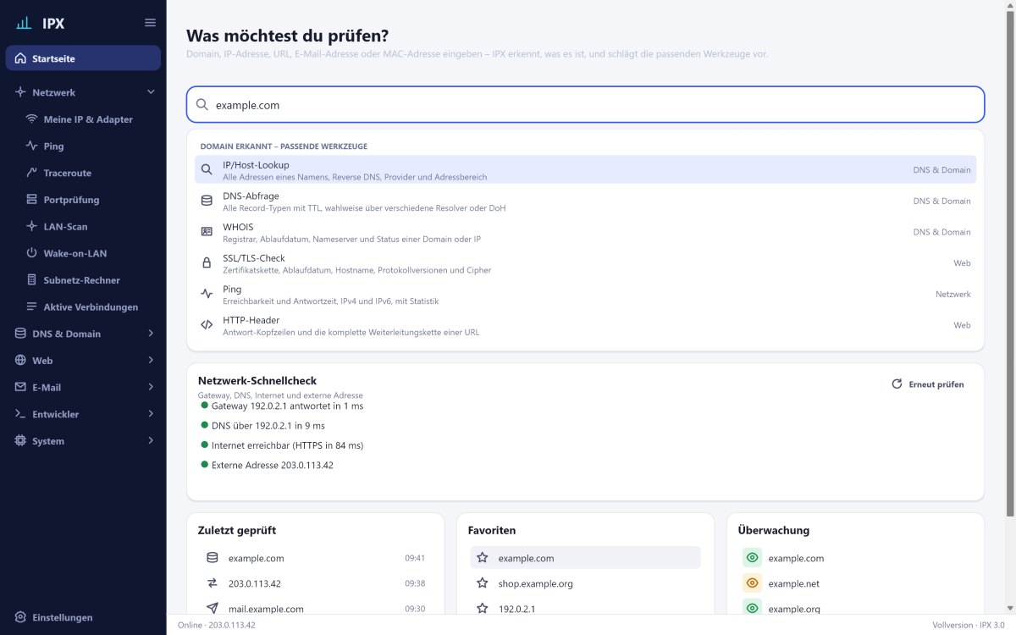This screenshot has width=1016, height=635.
Task: Select IP/Host-Lookup suggestion
Action: point(585,169)
